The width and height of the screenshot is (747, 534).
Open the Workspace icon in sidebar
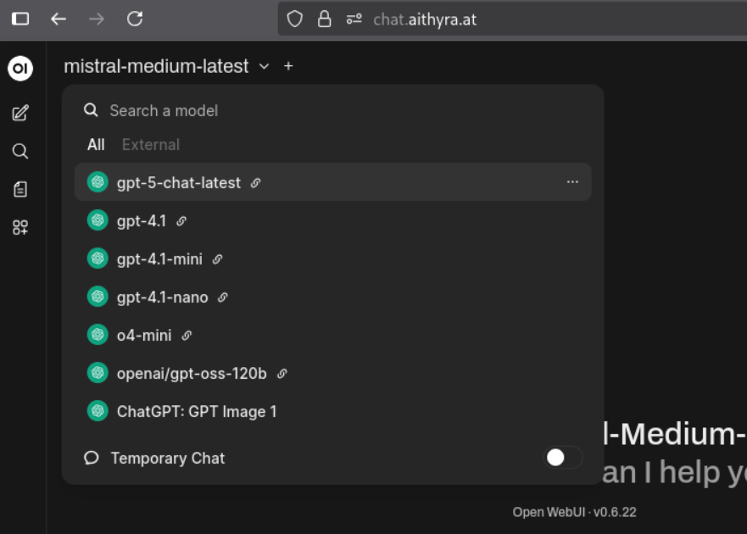click(x=20, y=227)
